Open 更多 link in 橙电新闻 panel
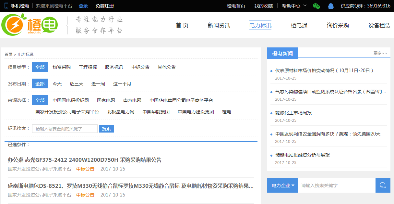 click(x=380, y=53)
